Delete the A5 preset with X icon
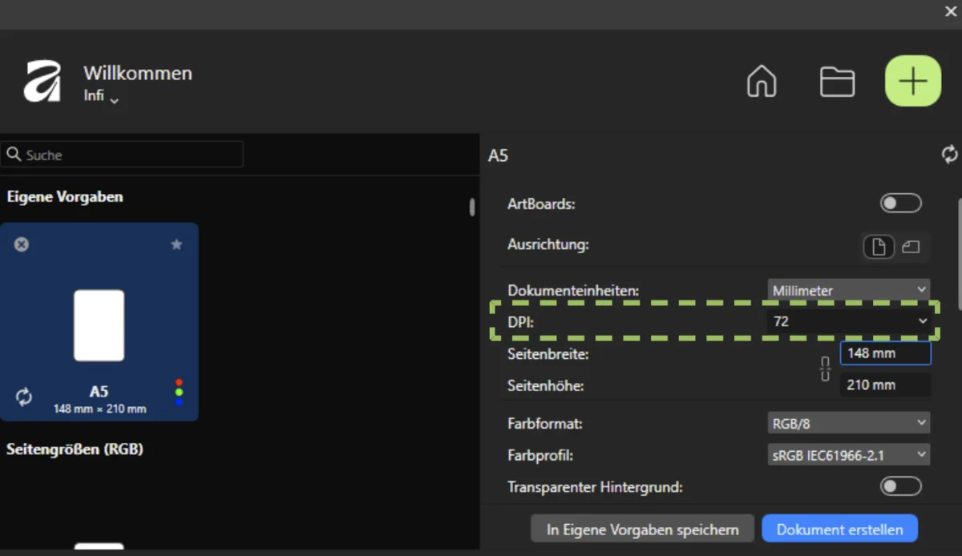The width and height of the screenshot is (962, 556). (22, 244)
